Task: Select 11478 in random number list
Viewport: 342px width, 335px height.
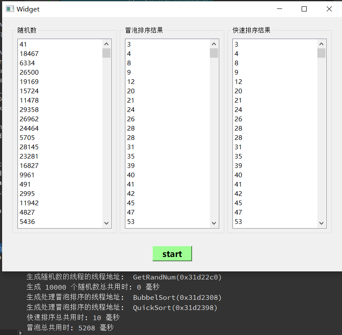Action: pyautogui.click(x=60, y=100)
